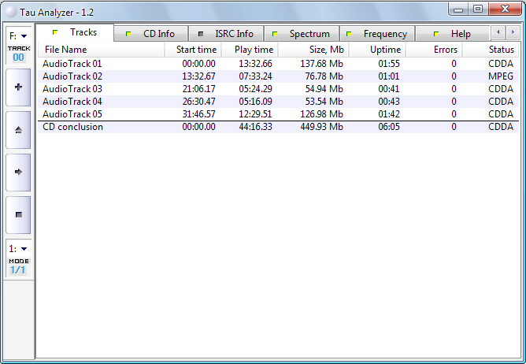The image size is (526, 364).
Task: Click the Play time column header
Action: click(250, 50)
